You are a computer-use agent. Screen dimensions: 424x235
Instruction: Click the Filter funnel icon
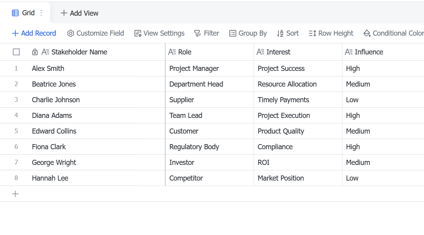pos(197,33)
